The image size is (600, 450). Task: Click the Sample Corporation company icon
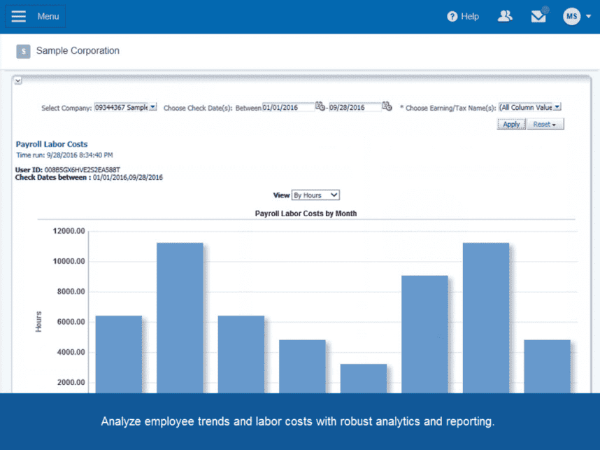coord(24,51)
